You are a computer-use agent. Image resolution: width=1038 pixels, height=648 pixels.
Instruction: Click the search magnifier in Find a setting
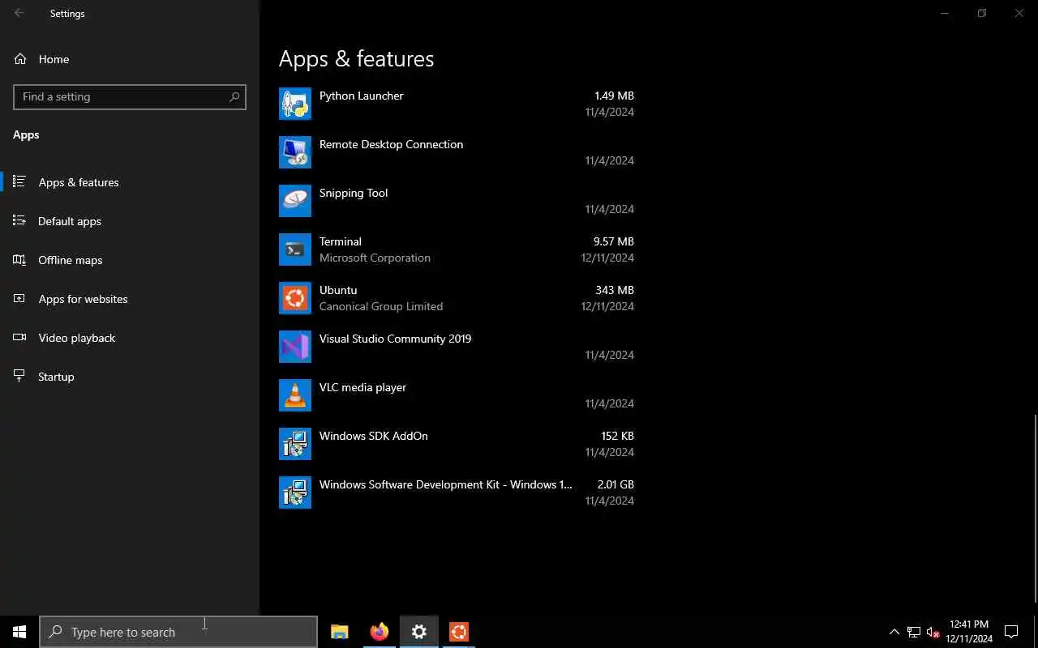coord(234,97)
